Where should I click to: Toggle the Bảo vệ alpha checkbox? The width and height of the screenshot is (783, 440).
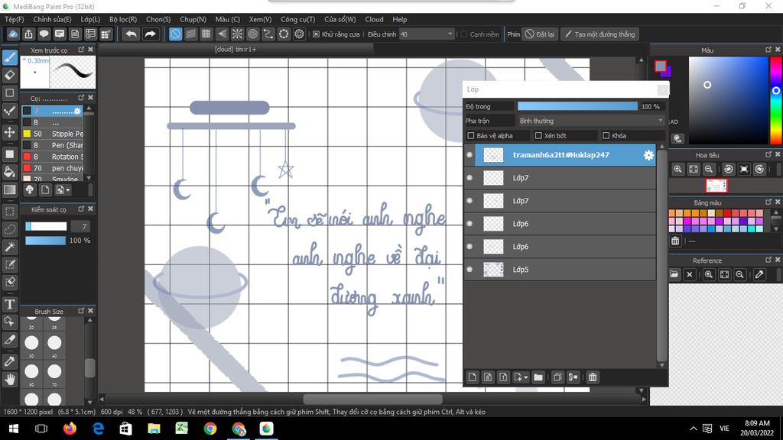pos(471,136)
